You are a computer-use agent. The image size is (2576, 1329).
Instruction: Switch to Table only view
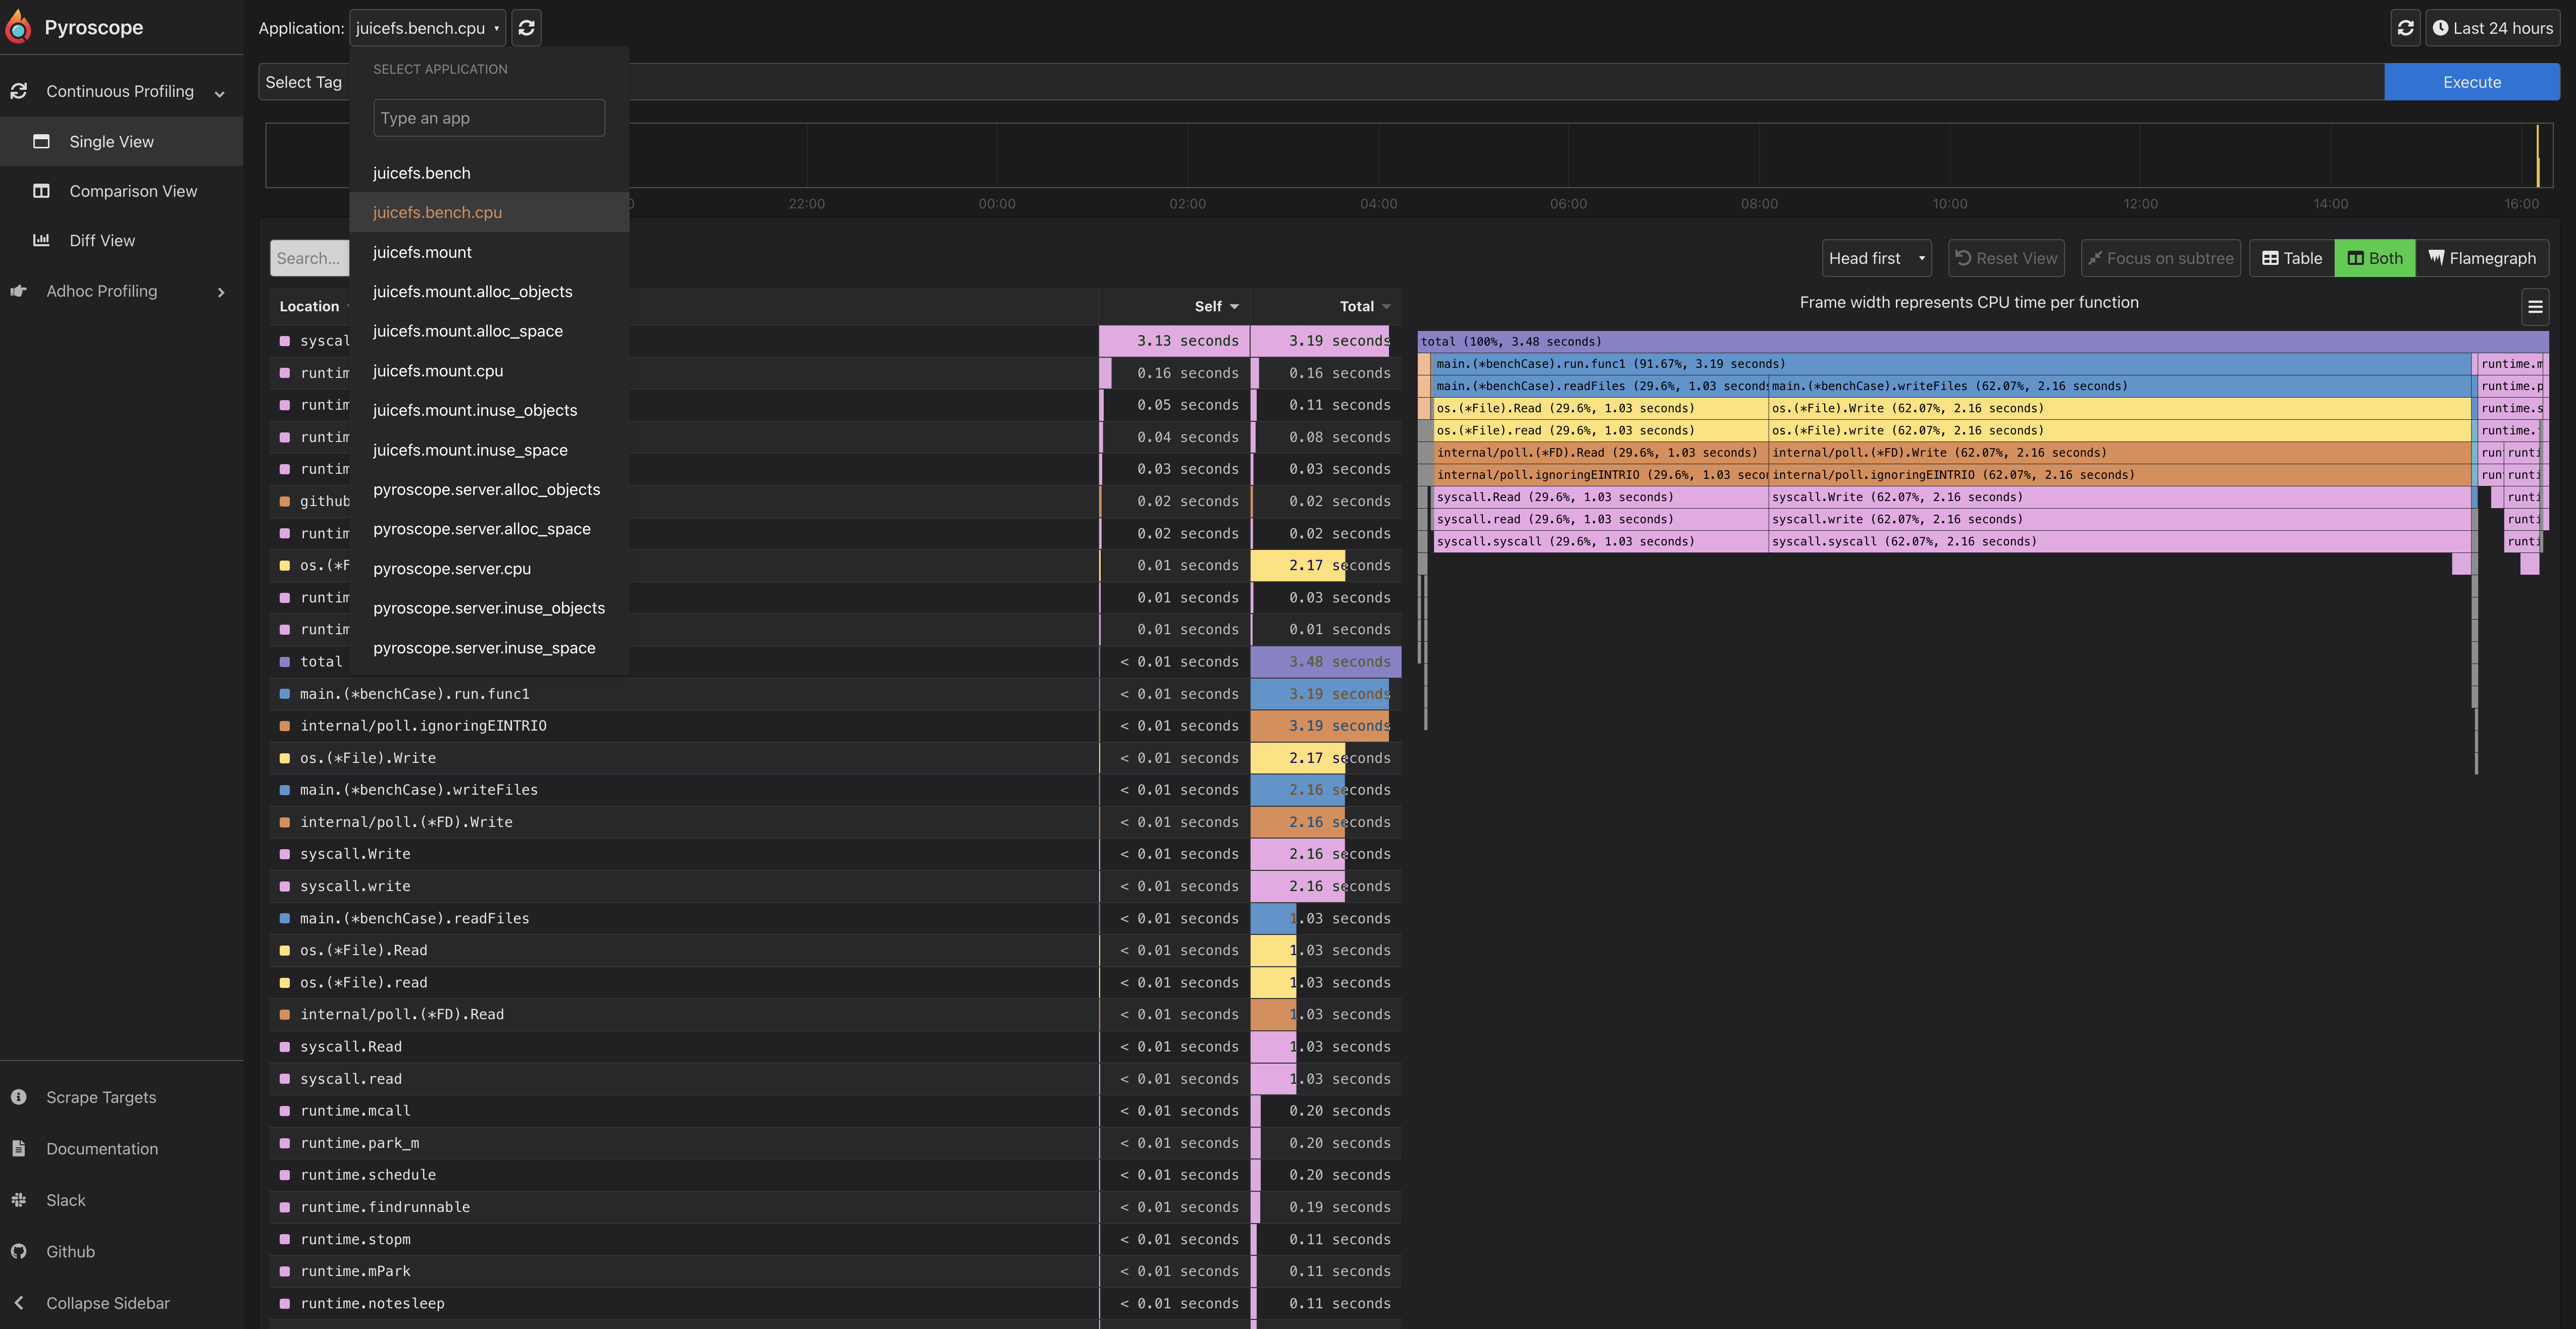pyautogui.click(x=2292, y=258)
